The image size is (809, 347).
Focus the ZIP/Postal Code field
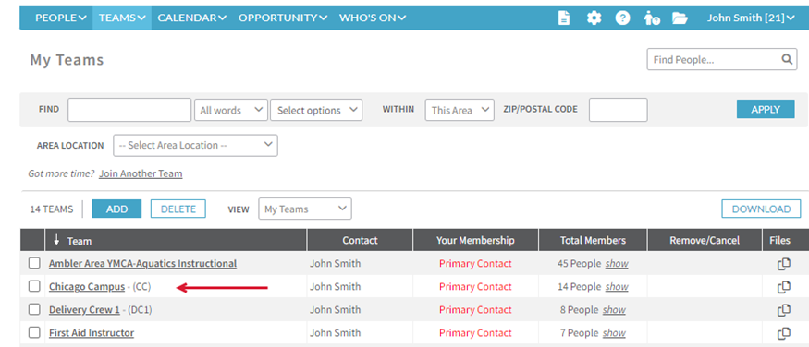[x=619, y=110]
